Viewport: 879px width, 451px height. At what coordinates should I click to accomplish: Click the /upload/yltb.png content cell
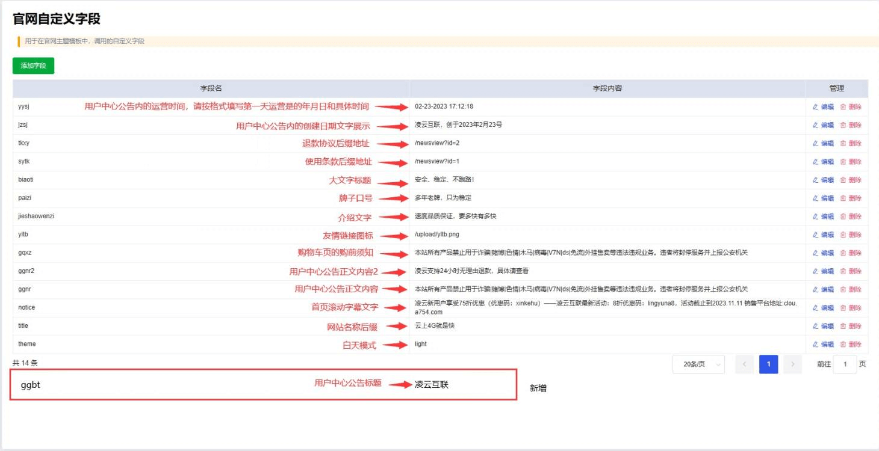(607, 235)
